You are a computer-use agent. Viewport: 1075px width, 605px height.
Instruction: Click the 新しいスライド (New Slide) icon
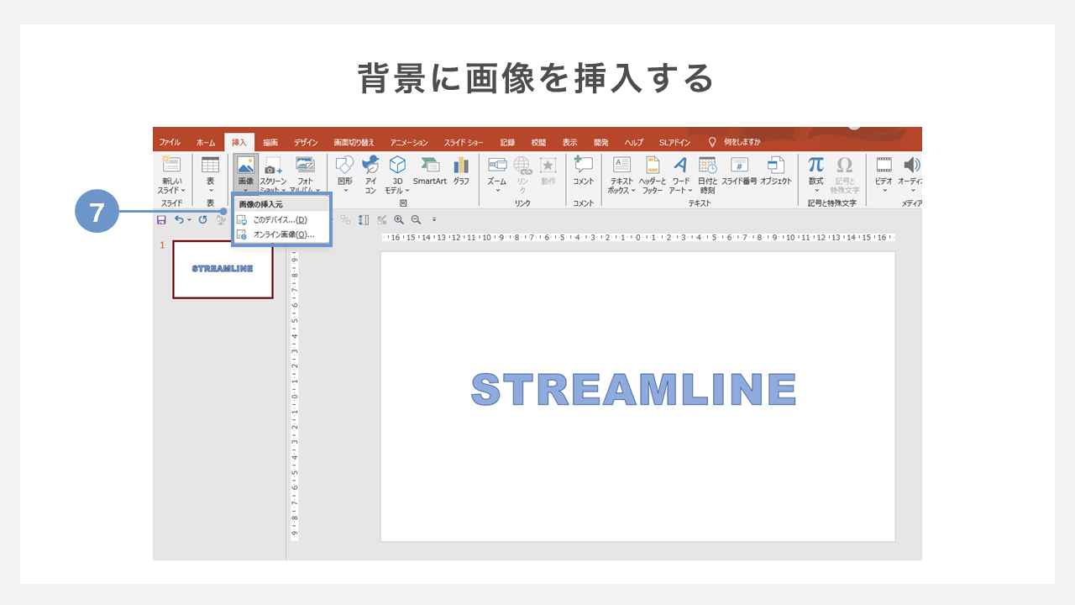tap(171, 165)
